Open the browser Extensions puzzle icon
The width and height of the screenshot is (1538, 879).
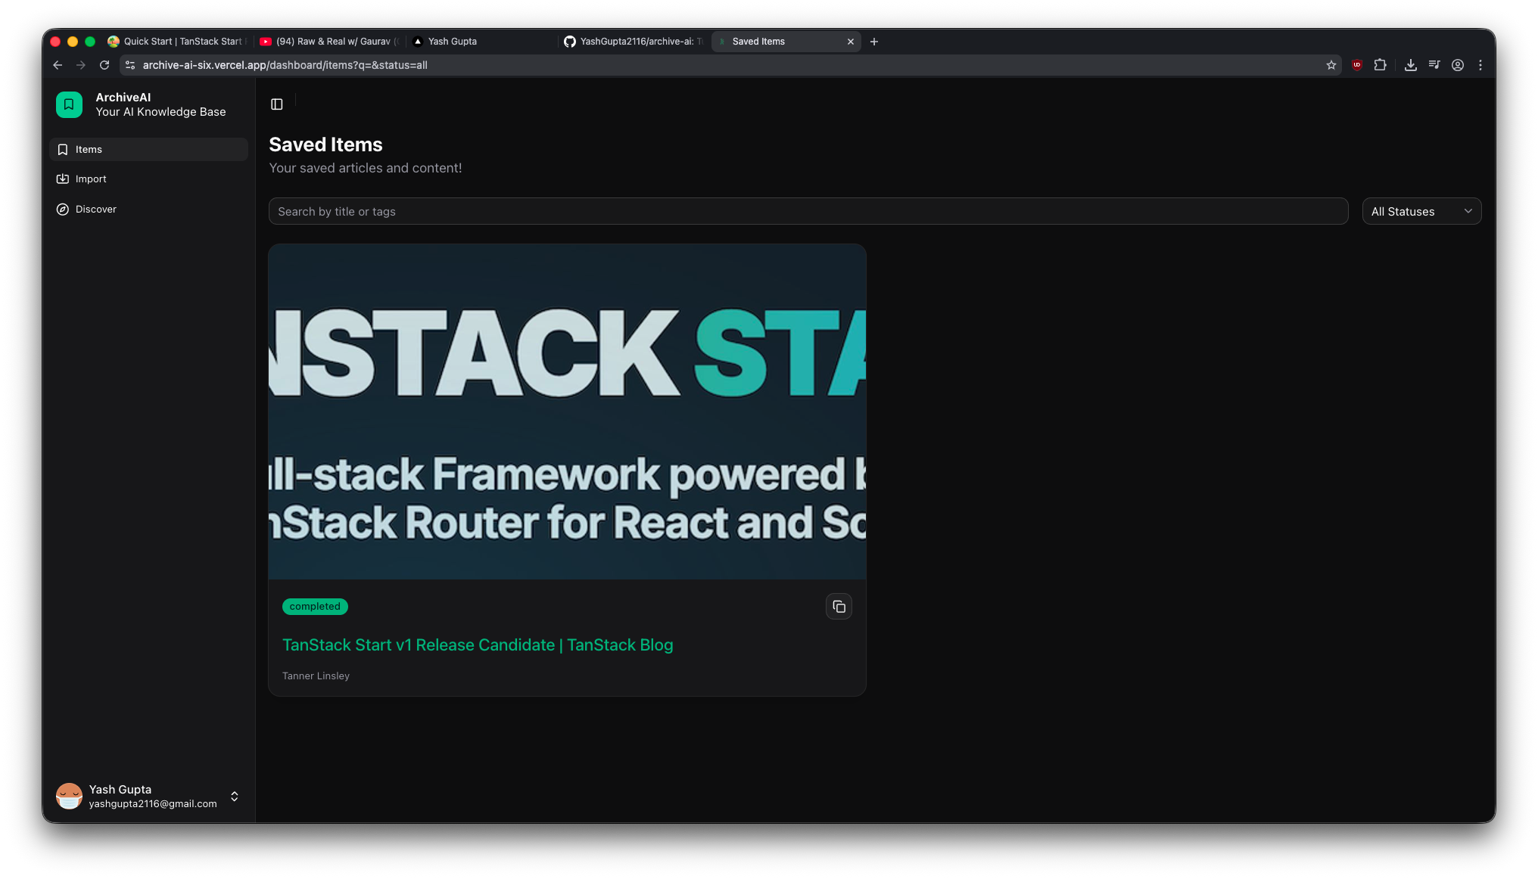pyautogui.click(x=1380, y=65)
